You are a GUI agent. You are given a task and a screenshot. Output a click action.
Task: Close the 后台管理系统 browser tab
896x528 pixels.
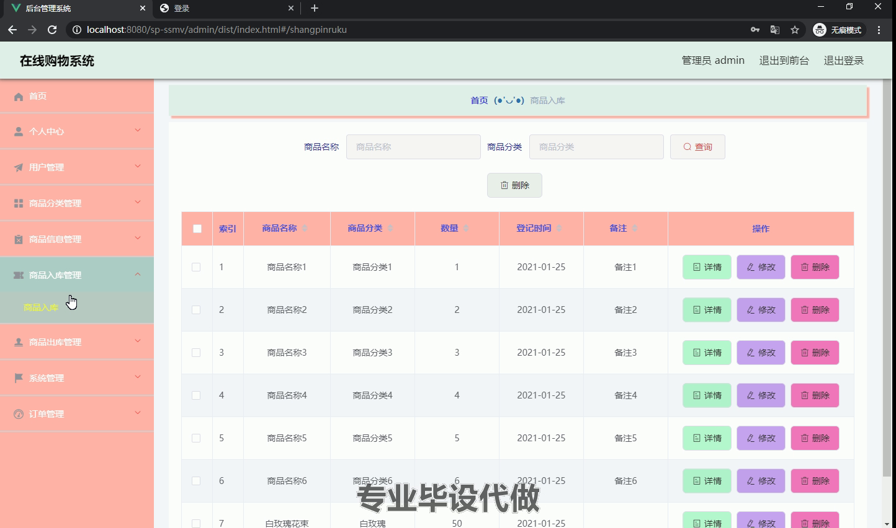(143, 8)
